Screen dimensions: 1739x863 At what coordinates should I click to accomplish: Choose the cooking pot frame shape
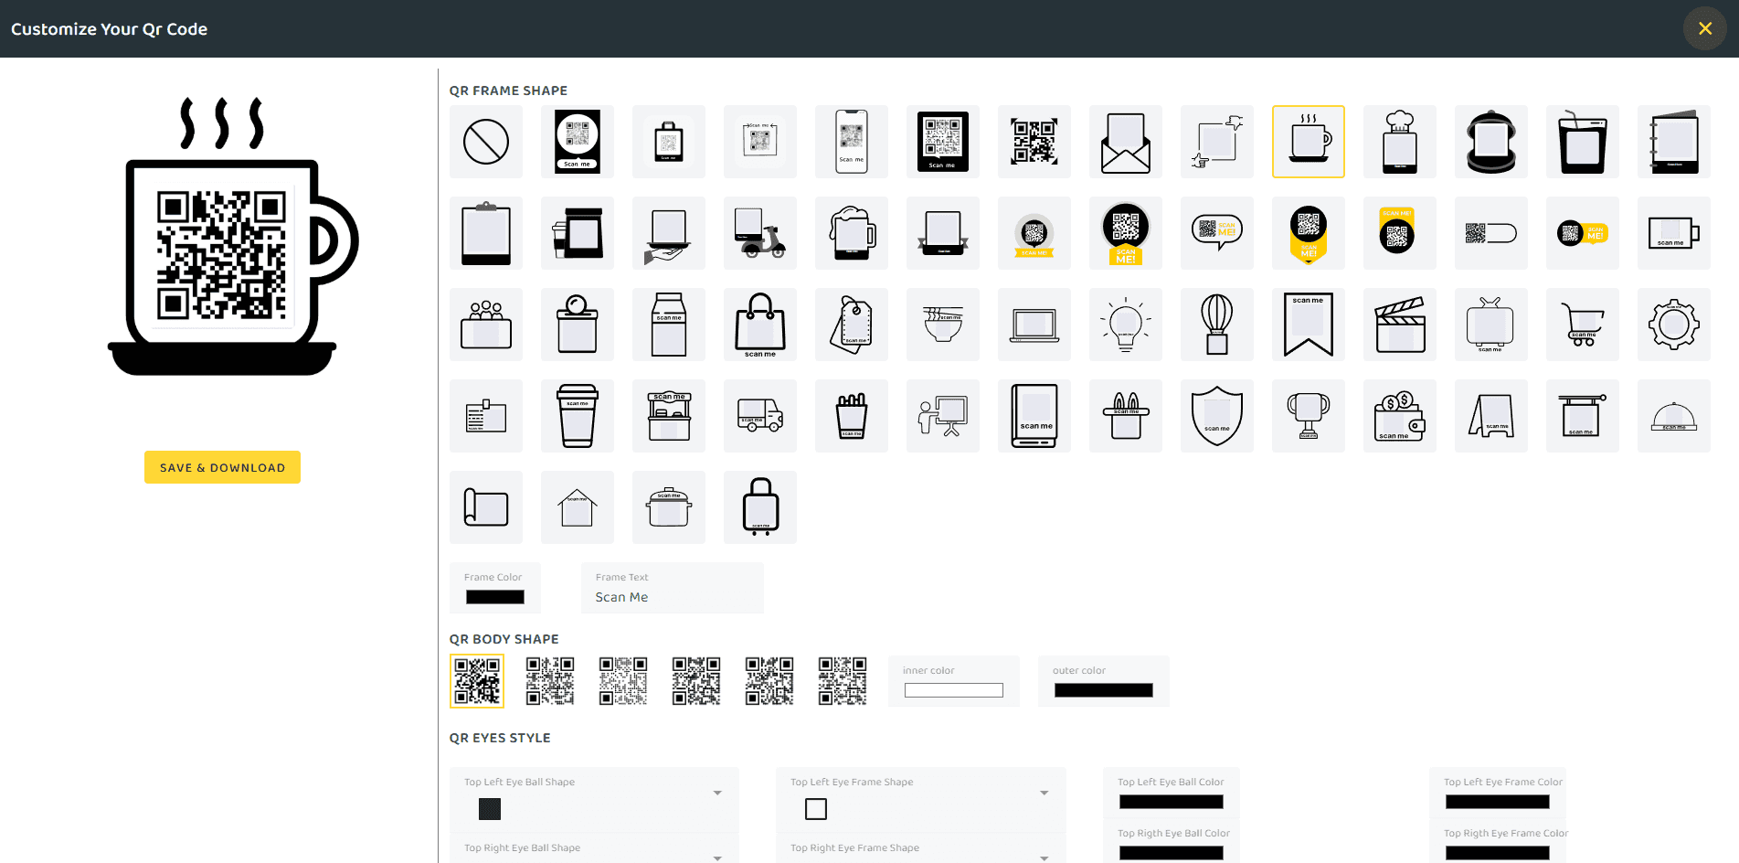669,507
